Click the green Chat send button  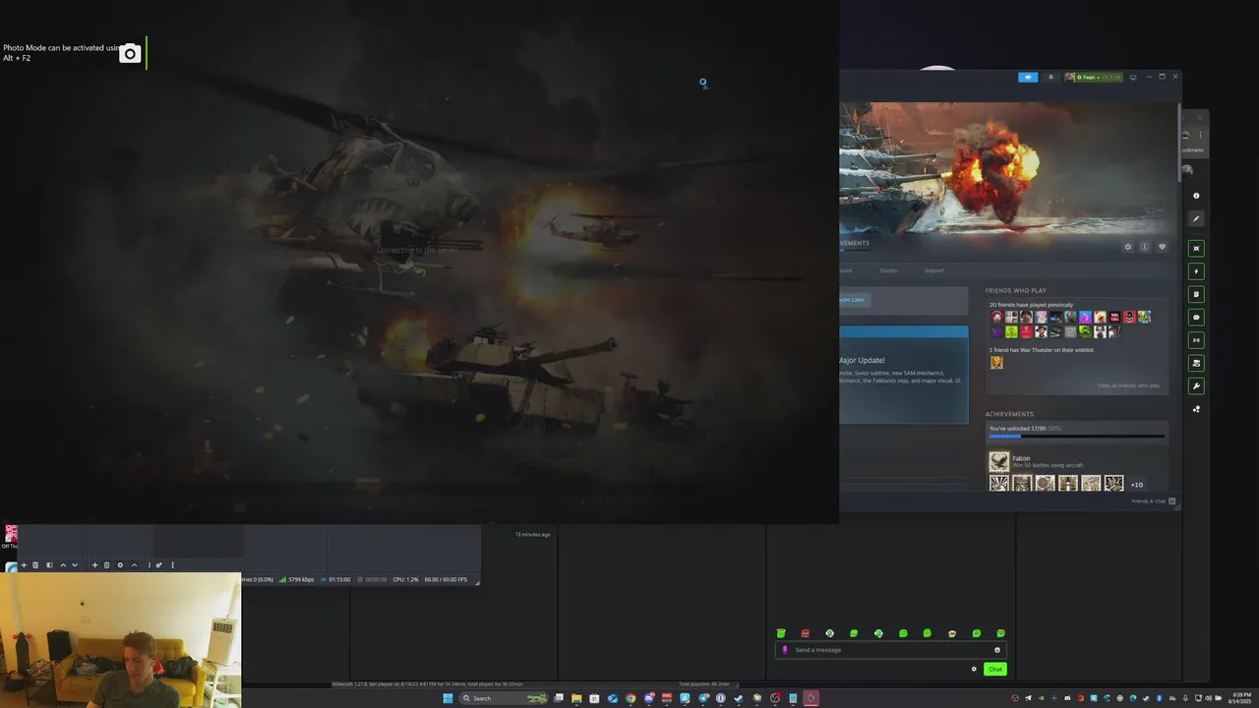pyautogui.click(x=995, y=669)
